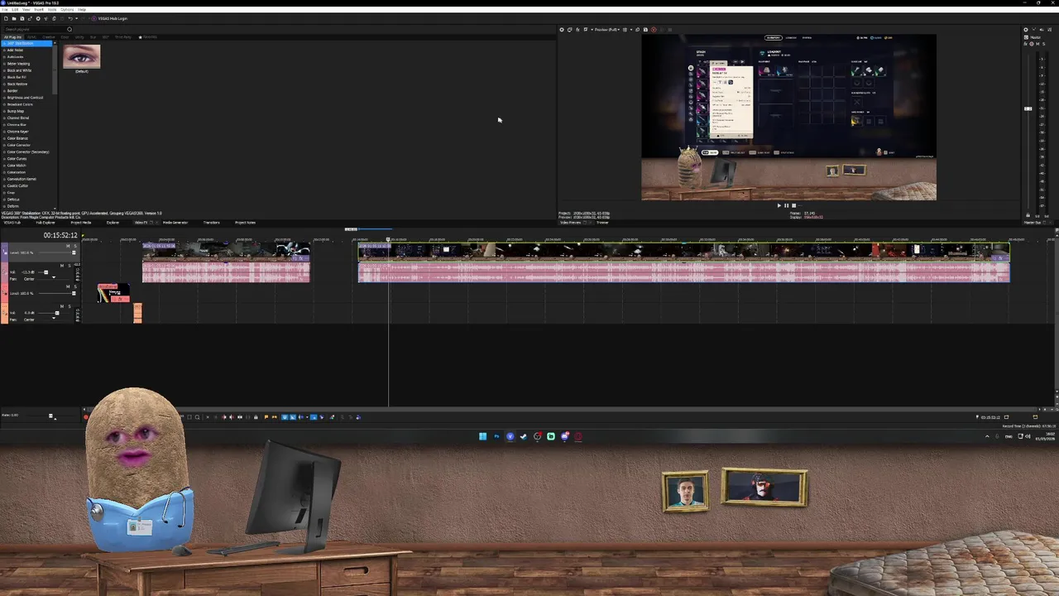Viewport: 1059px width, 596px height.
Task: Open Video Output FX in preview toolbar
Action: (577, 30)
